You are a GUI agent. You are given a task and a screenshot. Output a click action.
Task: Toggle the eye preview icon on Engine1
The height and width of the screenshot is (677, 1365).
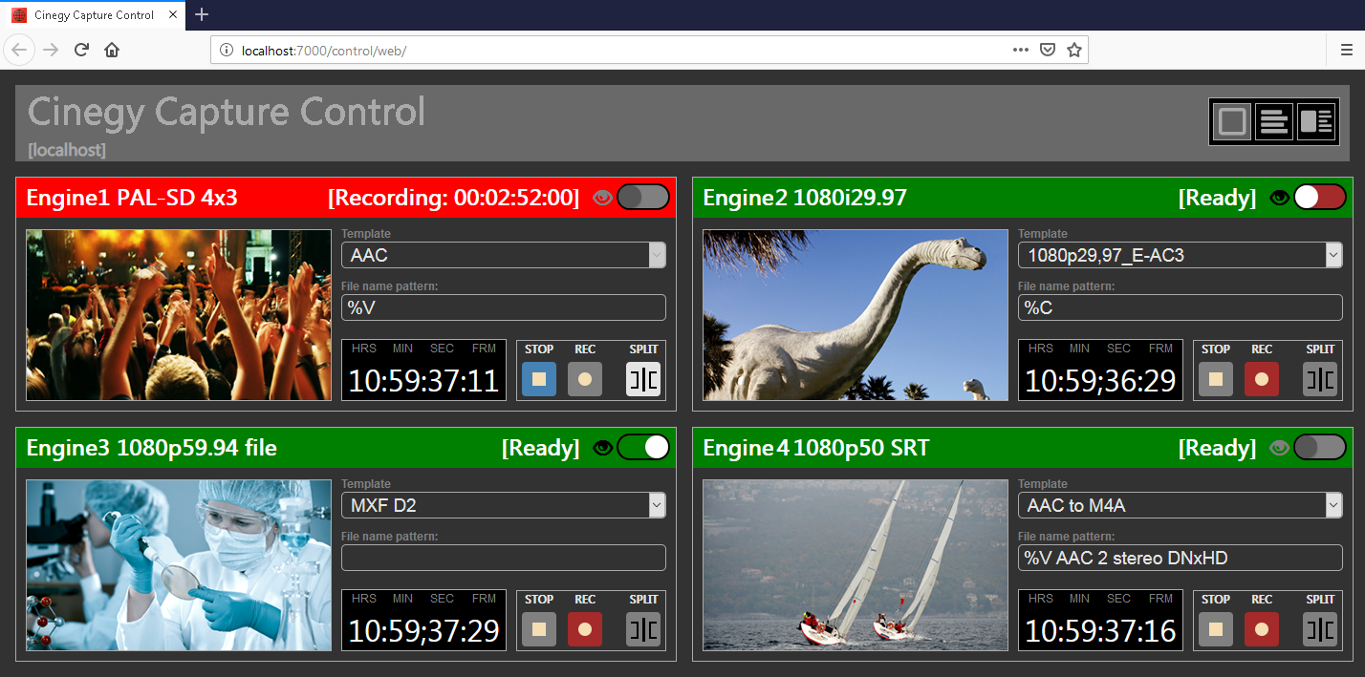click(602, 197)
